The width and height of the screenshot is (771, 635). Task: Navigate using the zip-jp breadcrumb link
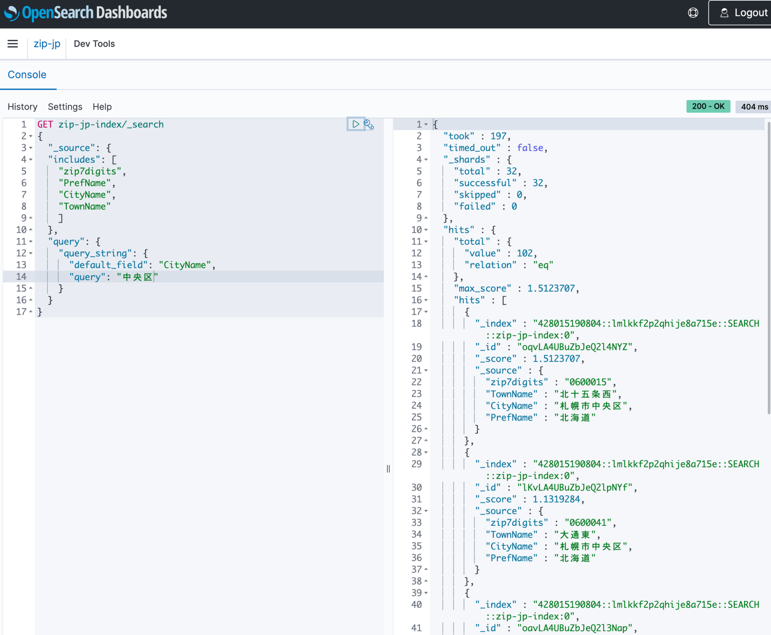coord(46,44)
